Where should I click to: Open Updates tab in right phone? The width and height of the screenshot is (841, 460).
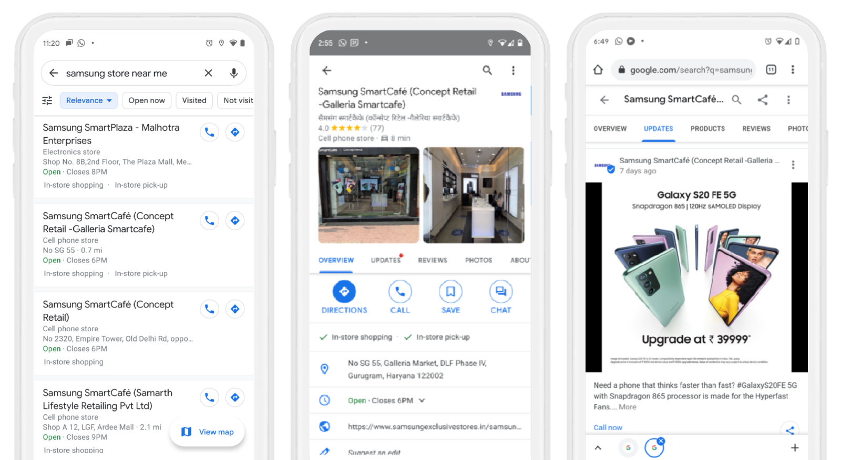(x=659, y=129)
